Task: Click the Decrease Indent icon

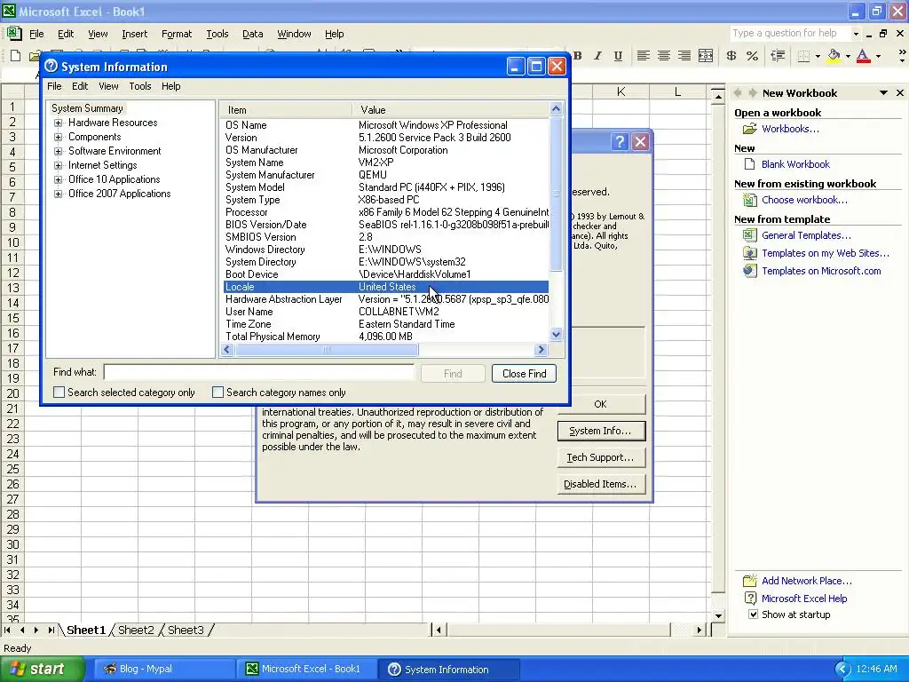Action: (x=778, y=56)
